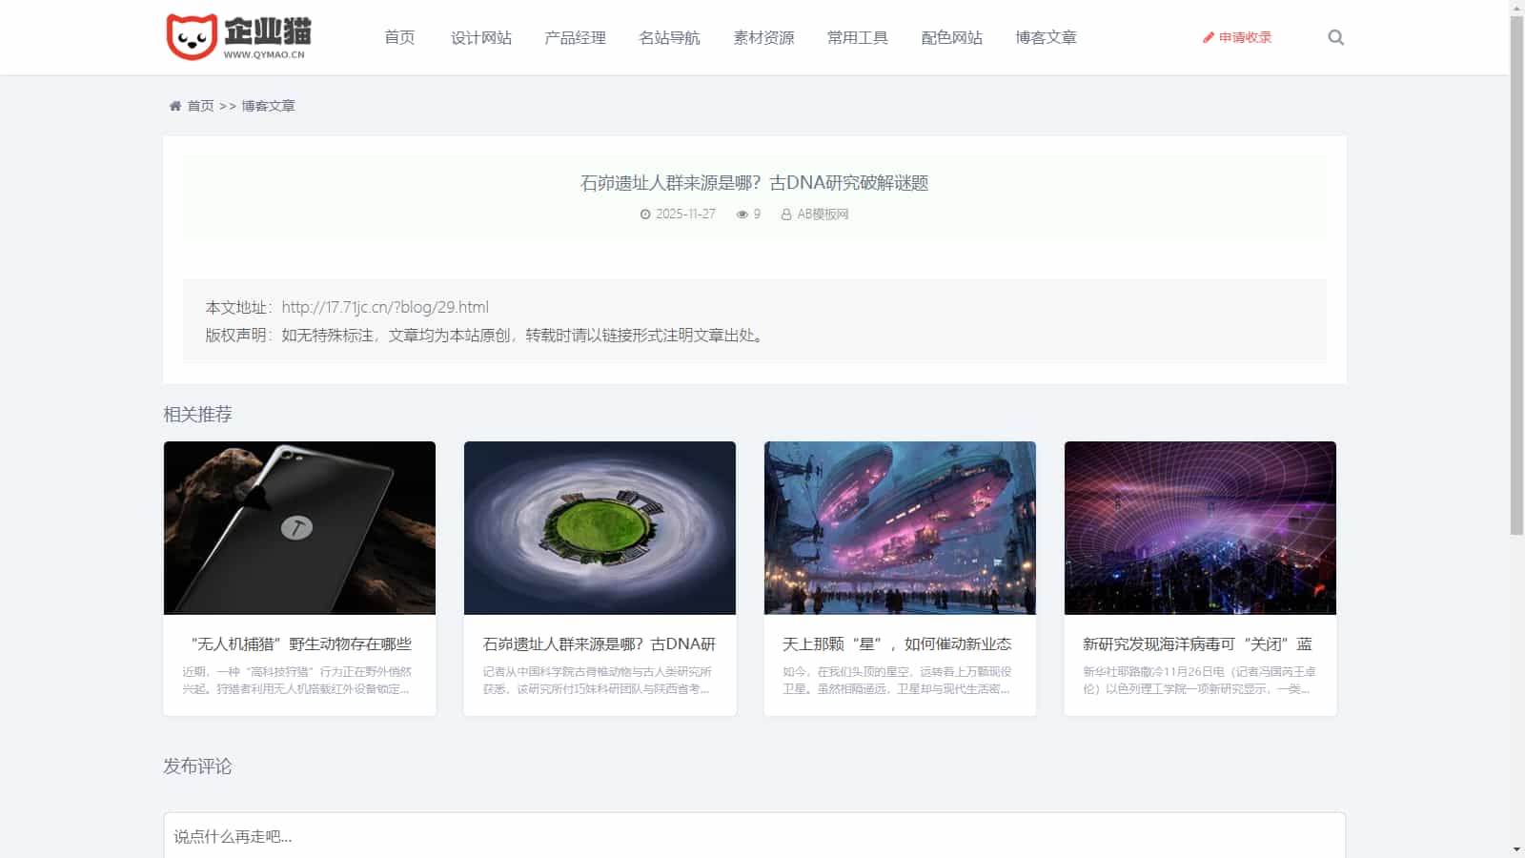Image resolution: width=1525 pixels, height=858 pixels.
Task: Open the article URL link 17.71jc.cn
Action: pyautogui.click(x=385, y=307)
